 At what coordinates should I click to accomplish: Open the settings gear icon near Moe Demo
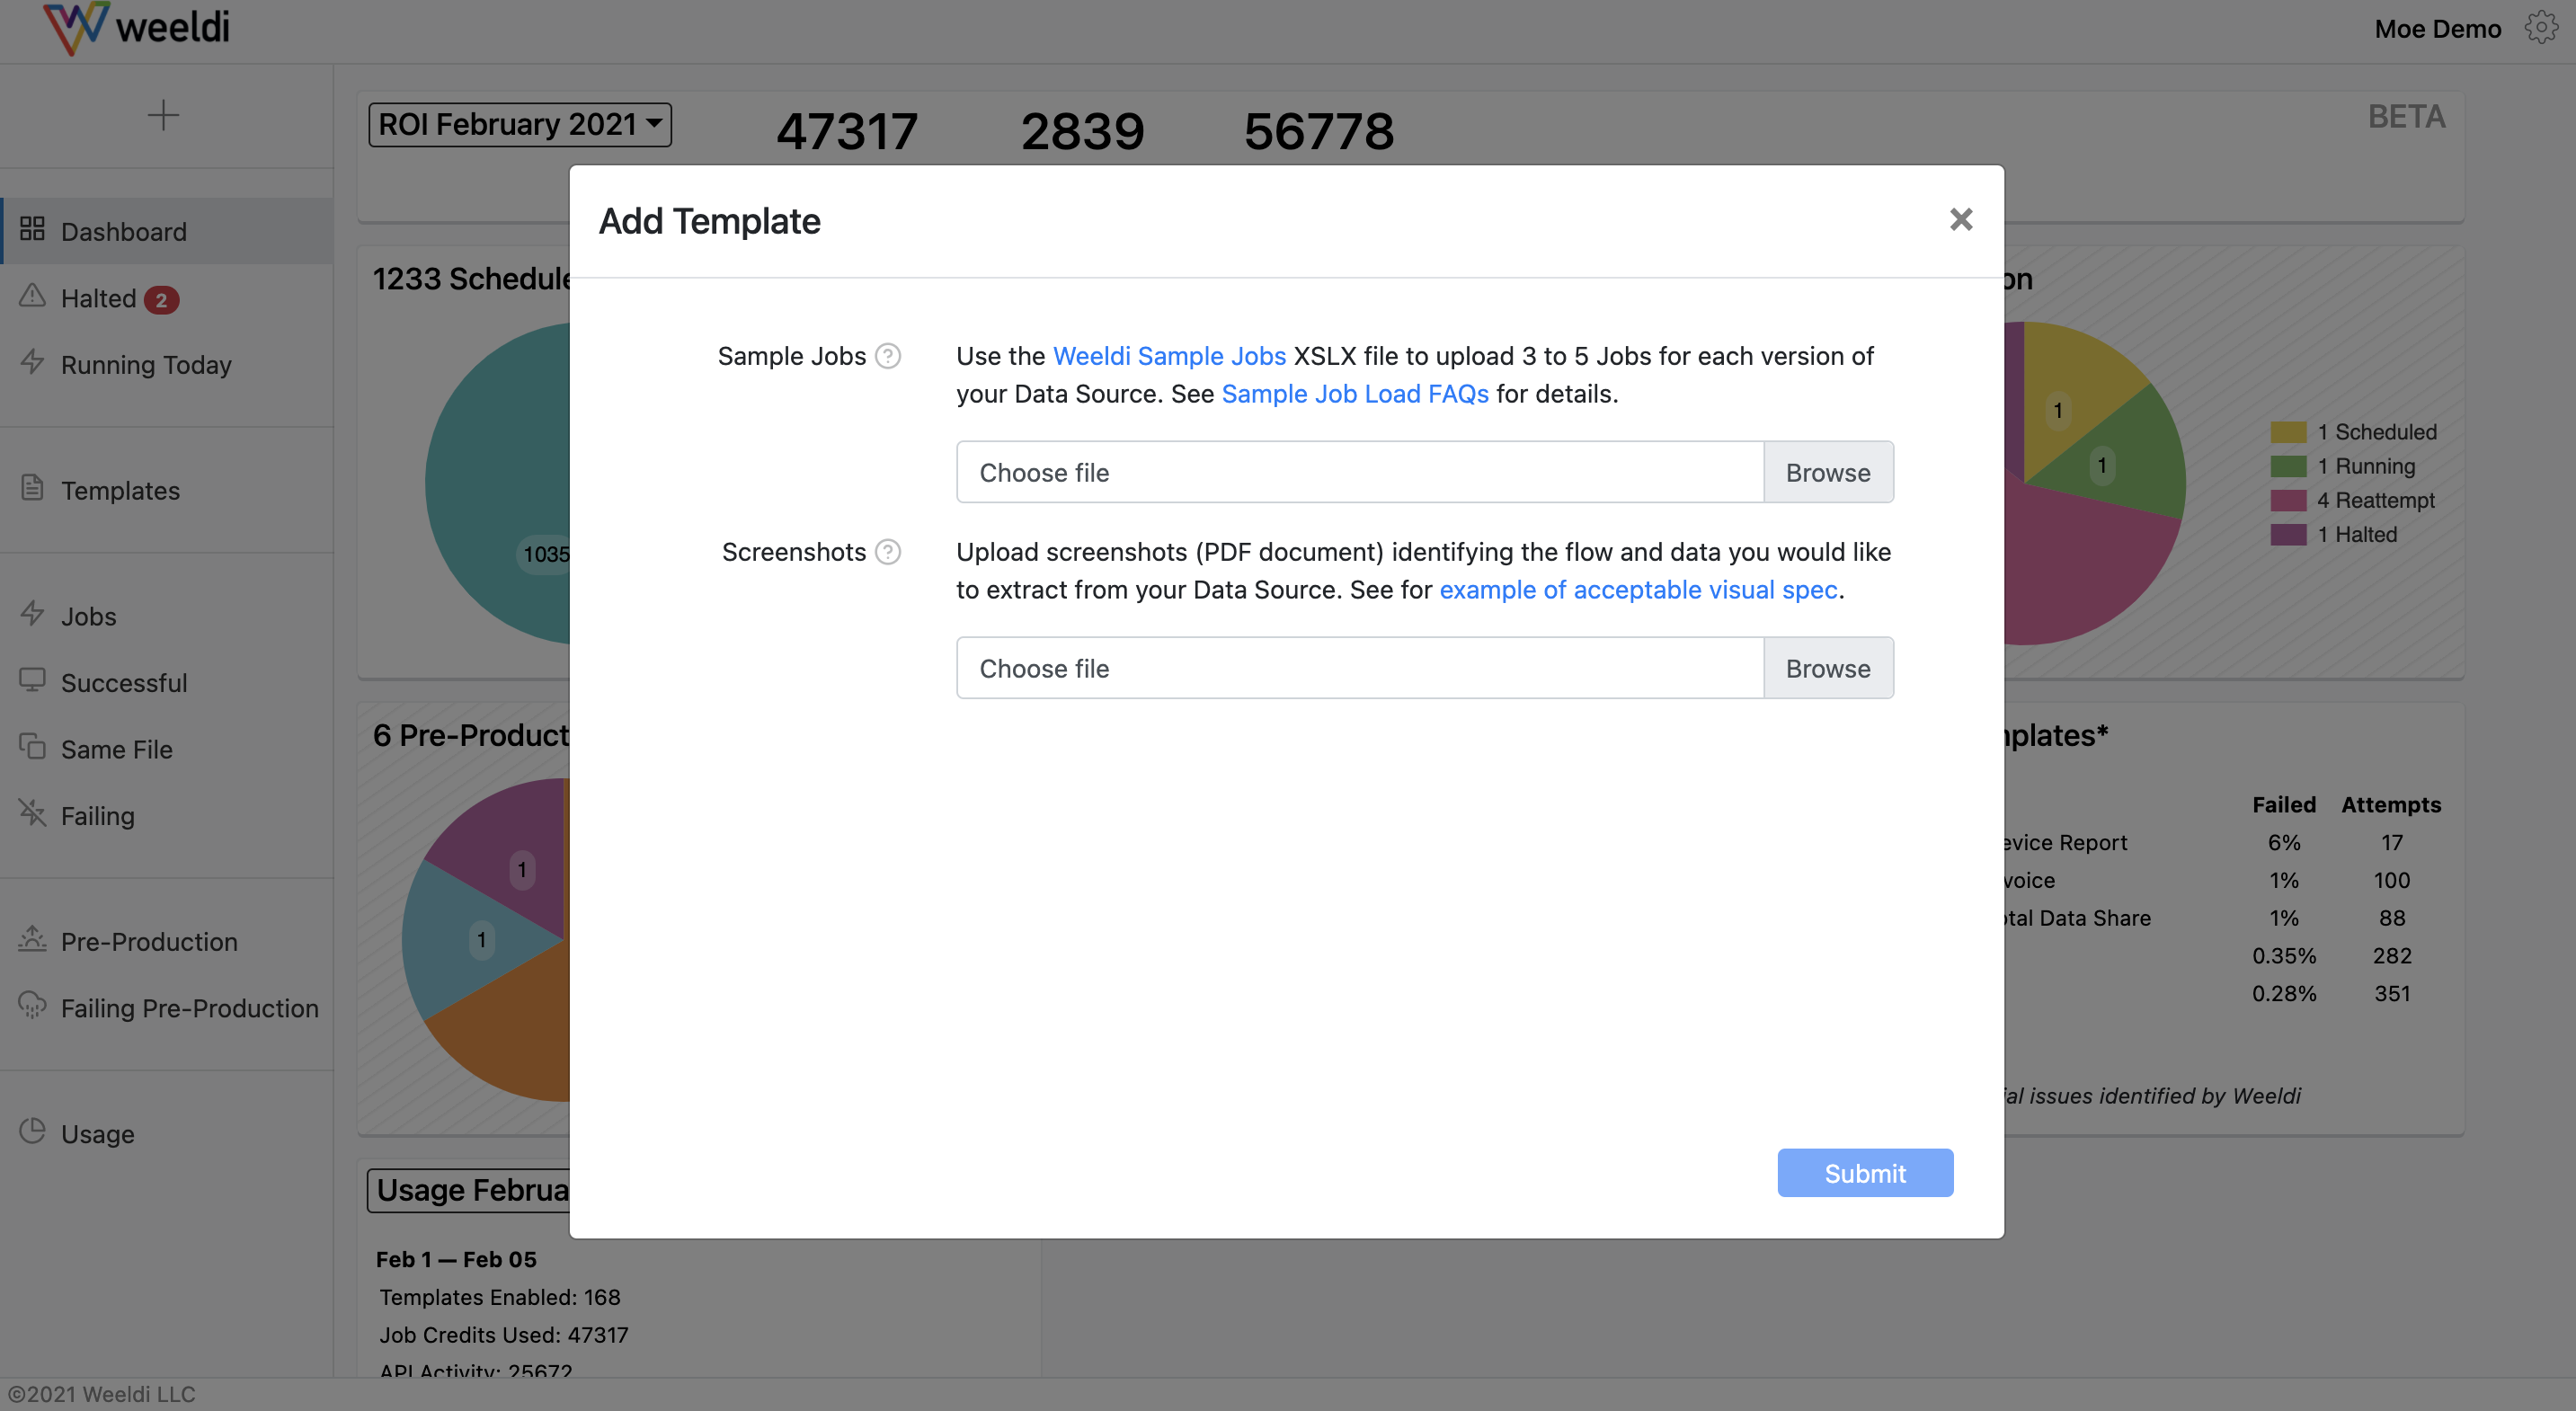click(2540, 28)
